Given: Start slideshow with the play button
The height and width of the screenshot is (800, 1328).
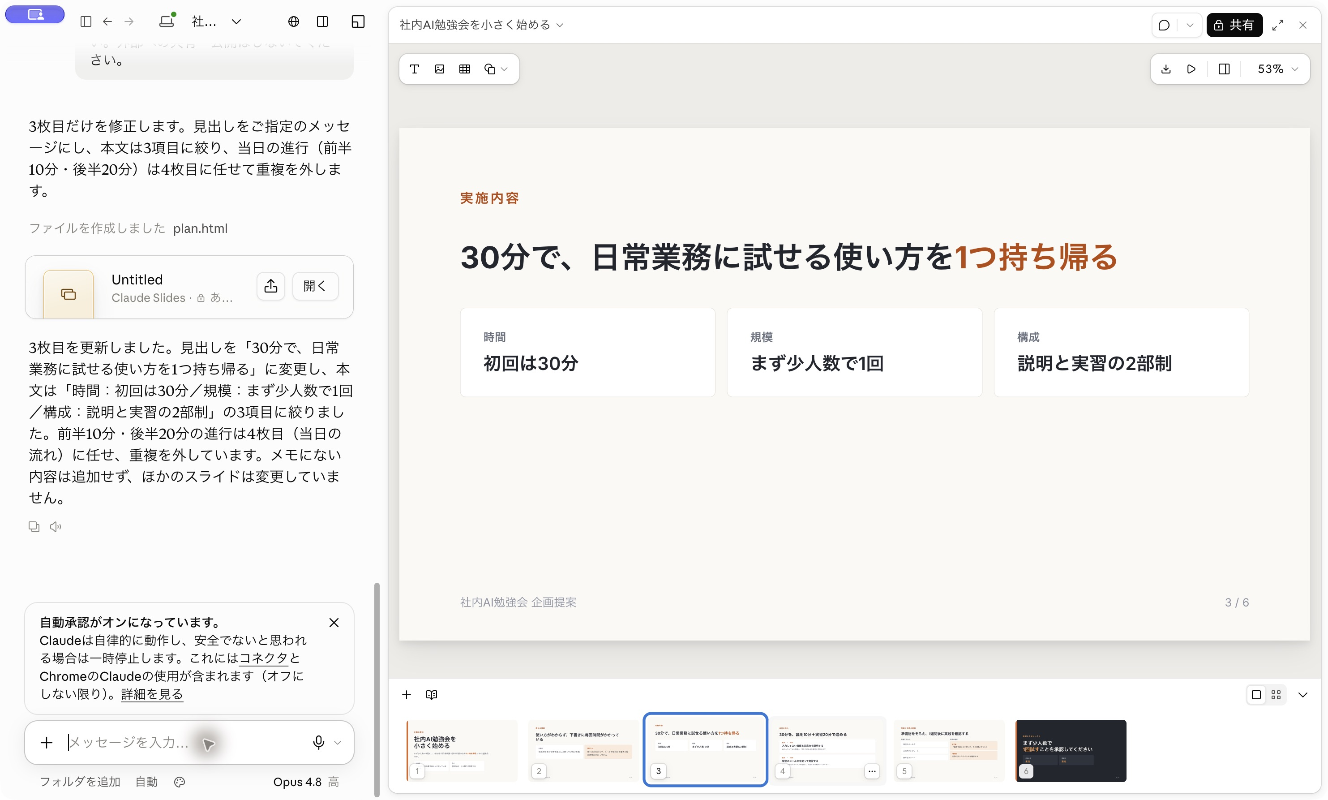Looking at the screenshot, I should point(1191,69).
